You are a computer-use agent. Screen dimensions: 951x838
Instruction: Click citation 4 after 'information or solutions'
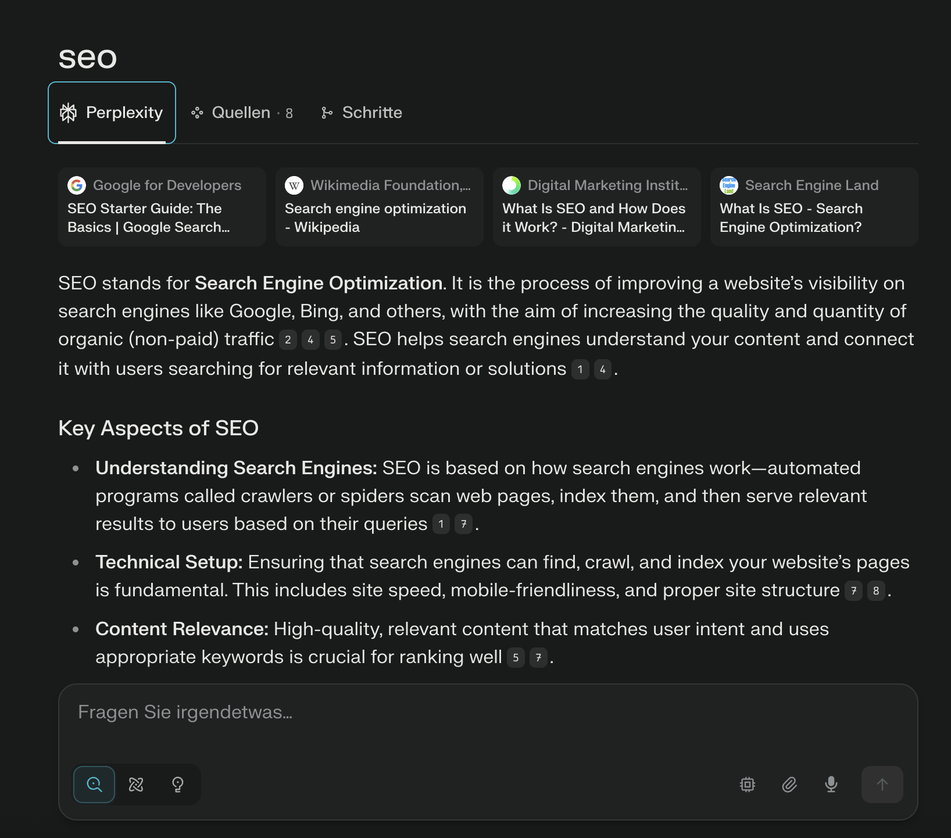pos(603,370)
